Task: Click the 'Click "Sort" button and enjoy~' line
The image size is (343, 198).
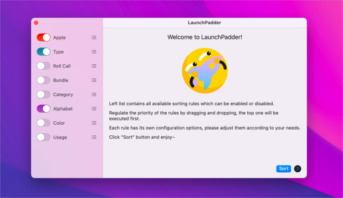Action: (142, 137)
